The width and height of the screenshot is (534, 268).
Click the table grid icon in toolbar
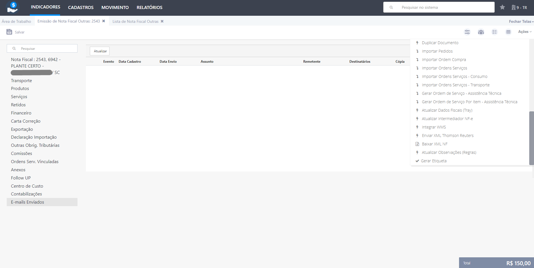(508, 32)
